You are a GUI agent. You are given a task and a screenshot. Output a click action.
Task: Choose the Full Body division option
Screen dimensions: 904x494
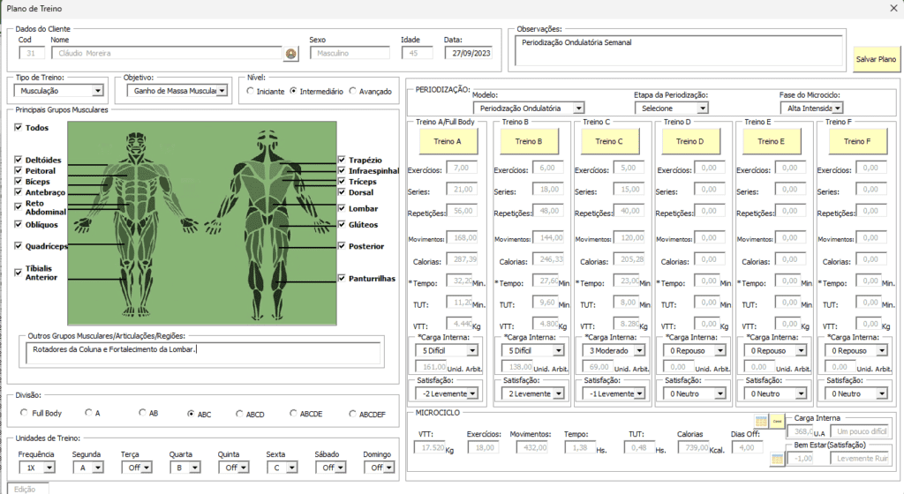point(24,413)
